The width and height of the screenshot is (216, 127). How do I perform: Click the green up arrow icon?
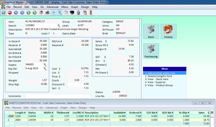point(28,13)
